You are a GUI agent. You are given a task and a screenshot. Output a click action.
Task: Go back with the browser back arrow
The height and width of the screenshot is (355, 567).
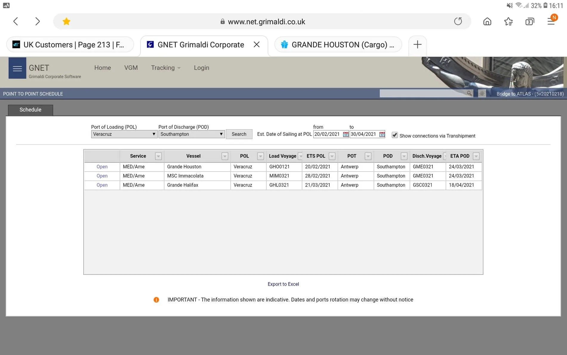click(x=16, y=21)
